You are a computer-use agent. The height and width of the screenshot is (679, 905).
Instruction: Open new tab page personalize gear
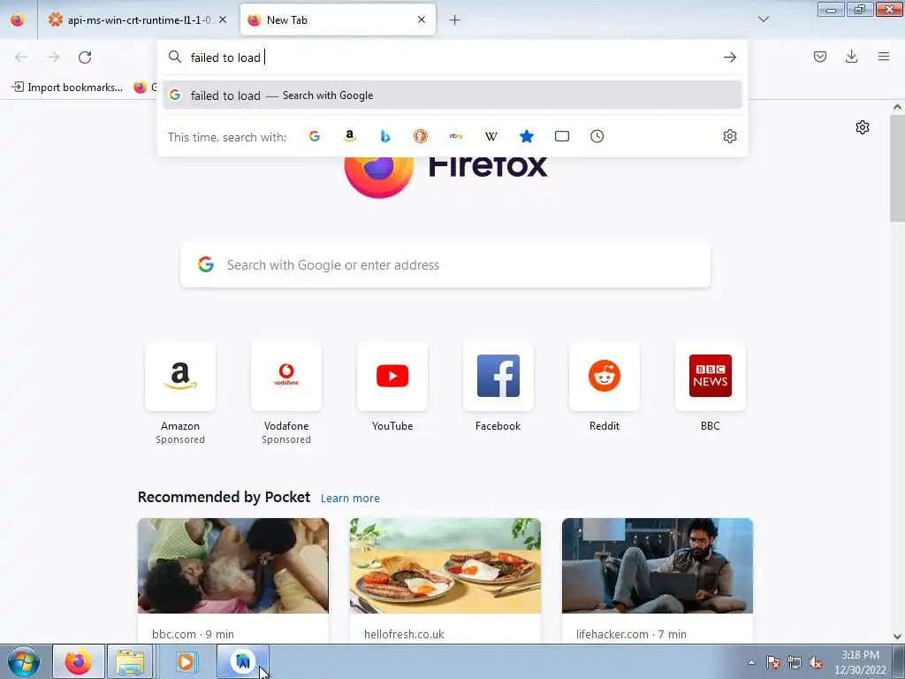(x=863, y=127)
